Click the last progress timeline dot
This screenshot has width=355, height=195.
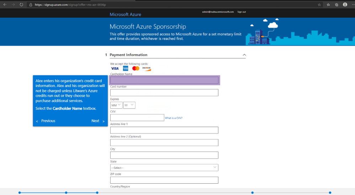pos(330,193)
